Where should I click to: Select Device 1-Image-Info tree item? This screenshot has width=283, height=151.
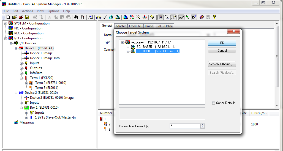pos(45,58)
